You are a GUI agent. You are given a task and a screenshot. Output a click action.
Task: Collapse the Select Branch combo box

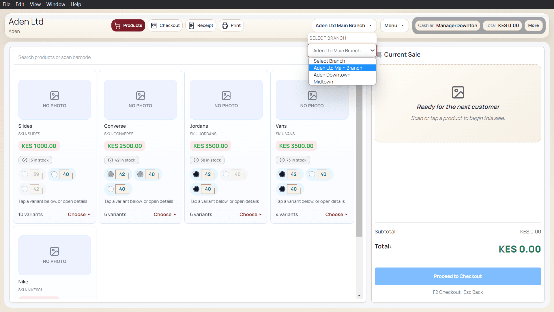(x=342, y=51)
